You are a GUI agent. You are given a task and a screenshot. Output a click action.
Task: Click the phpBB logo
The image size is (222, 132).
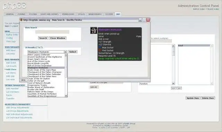[x=15, y=6]
